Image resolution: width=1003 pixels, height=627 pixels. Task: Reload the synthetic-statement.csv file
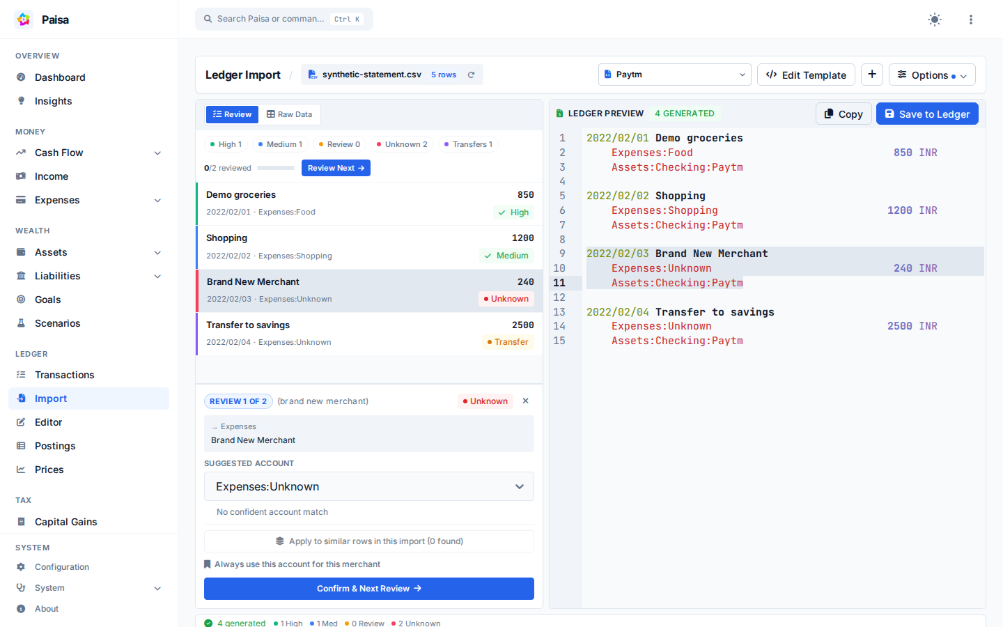tap(471, 75)
